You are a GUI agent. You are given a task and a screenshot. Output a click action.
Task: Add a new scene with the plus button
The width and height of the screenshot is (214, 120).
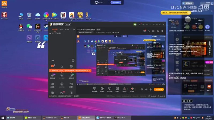pyautogui.click(x=74, y=29)
